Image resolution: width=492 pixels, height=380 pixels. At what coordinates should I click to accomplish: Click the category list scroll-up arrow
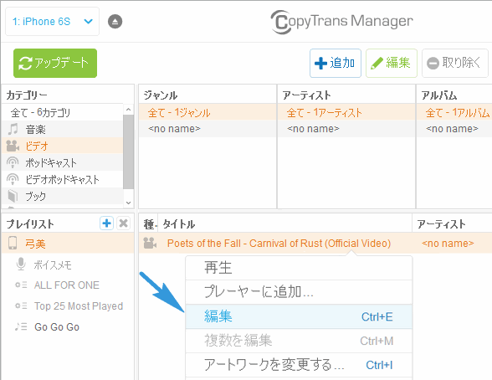(x=128, y=109)
